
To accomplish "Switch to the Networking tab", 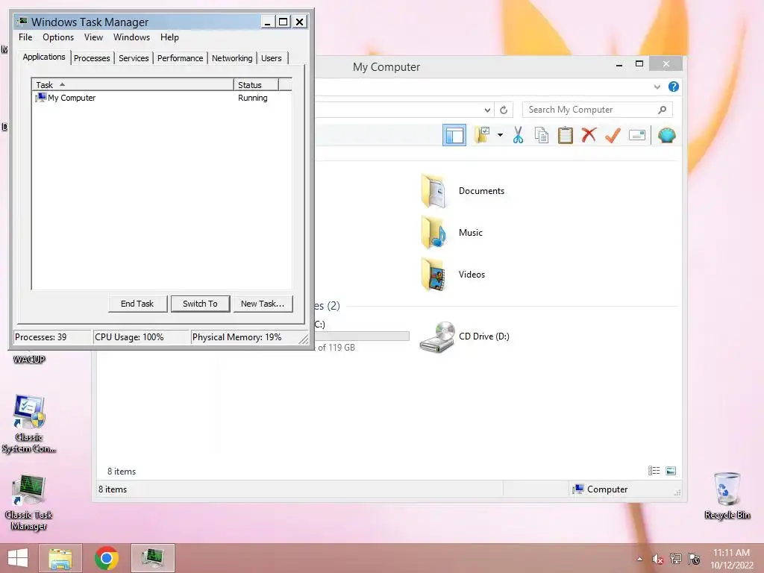I will click(232, 58).
